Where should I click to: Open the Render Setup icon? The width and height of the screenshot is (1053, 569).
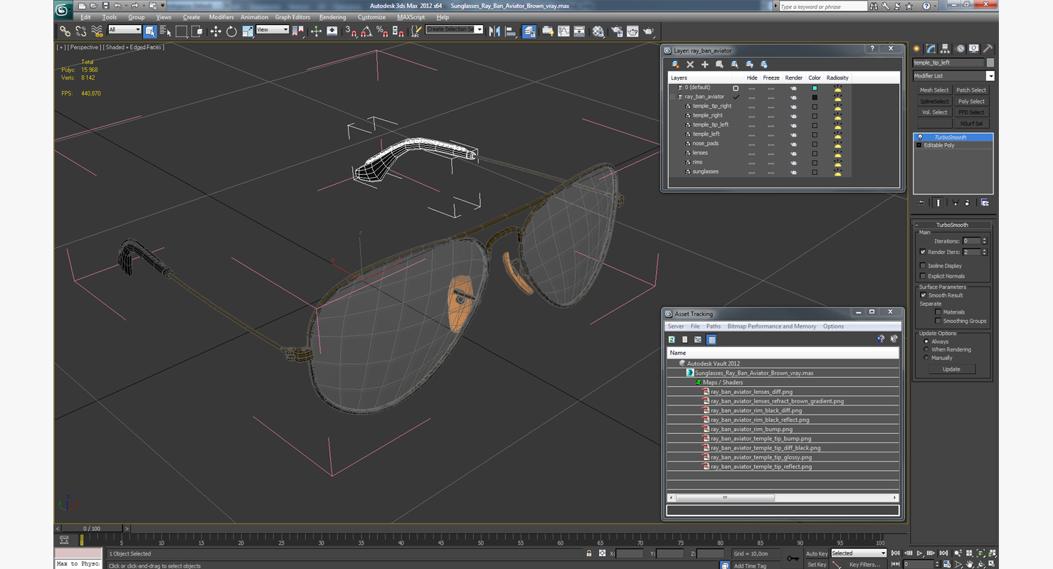(x=616, y=31)
